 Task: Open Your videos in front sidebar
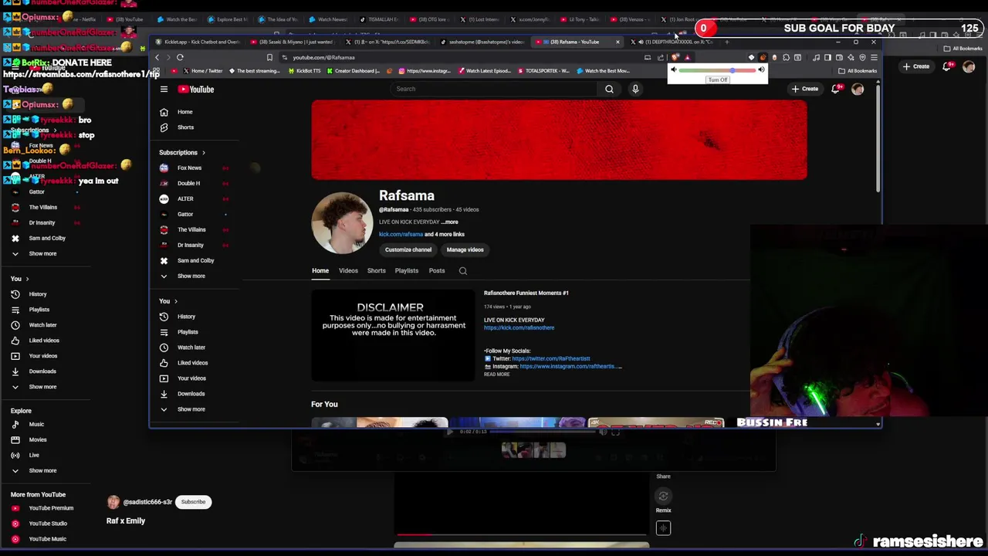[x=191, y=378]
